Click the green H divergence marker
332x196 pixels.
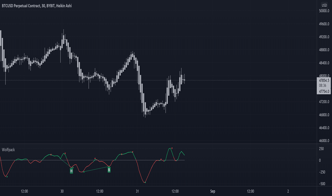(x=71, y=171)
